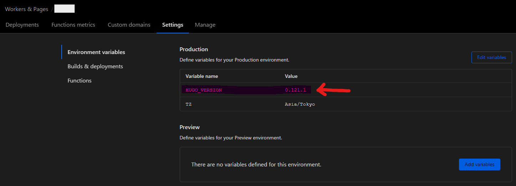Click the Preview section heading
The width and height of the screenshot is (516, 186).
[x=190, y=127]
